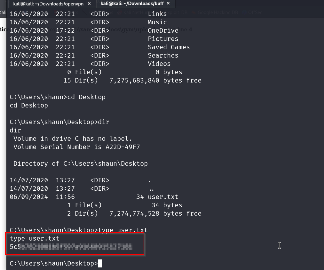Click 'Volume in drive C has no label' line
This screenshot has width=324, height=270.
point(73,139)
